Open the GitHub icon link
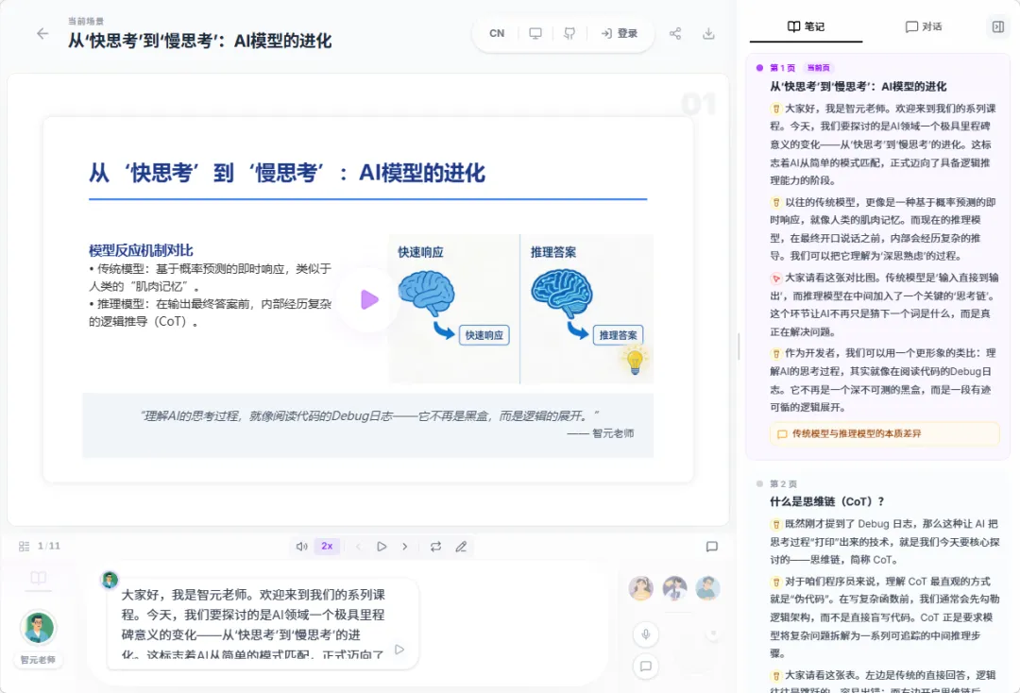 coord(569,33)
